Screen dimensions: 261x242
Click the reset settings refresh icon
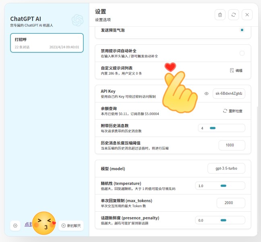click(234, 15)
